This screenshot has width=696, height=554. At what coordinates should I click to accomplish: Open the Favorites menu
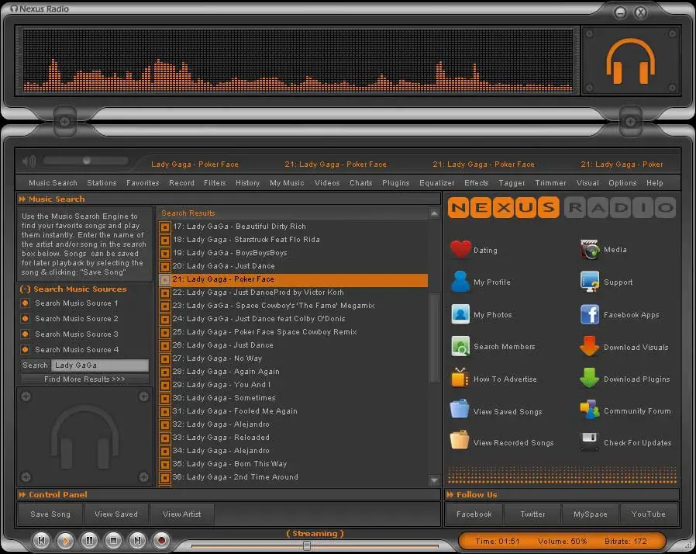[x=143, y=182]
